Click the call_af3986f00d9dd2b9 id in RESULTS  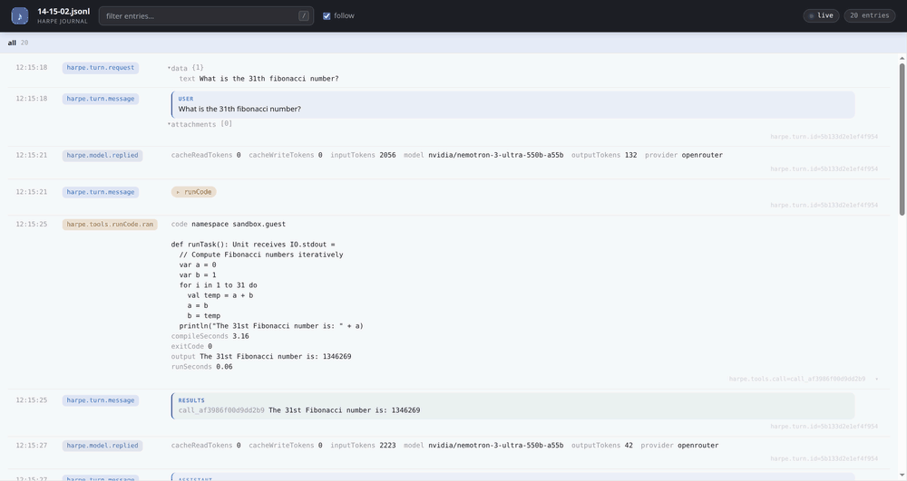point(221,410)
